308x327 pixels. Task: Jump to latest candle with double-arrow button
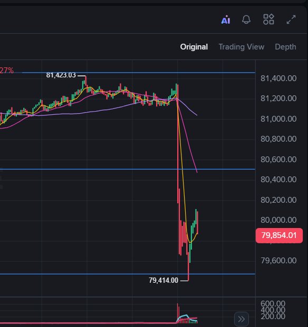tap(242, 319)
